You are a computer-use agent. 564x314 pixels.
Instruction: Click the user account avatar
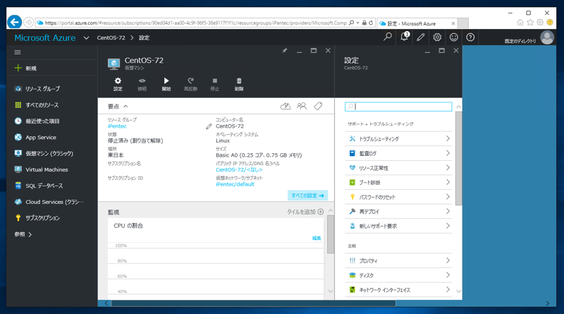point(547,37)
